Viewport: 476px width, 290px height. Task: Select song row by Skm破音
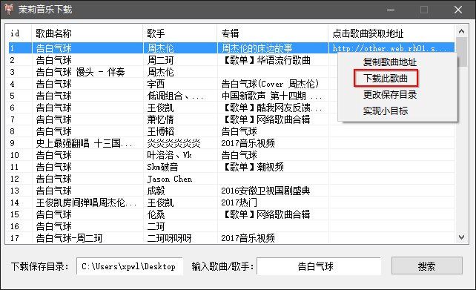coord(231,167)
